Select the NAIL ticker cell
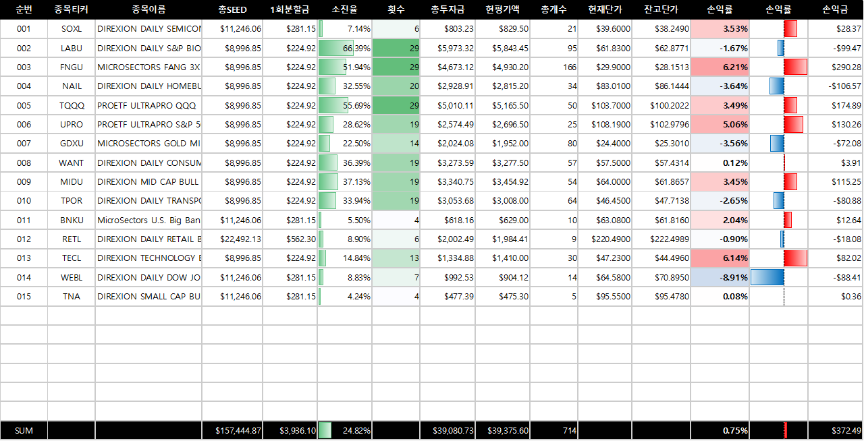This screenshot has width=864, height=441. pyautogui.click(x=71, y=86)
